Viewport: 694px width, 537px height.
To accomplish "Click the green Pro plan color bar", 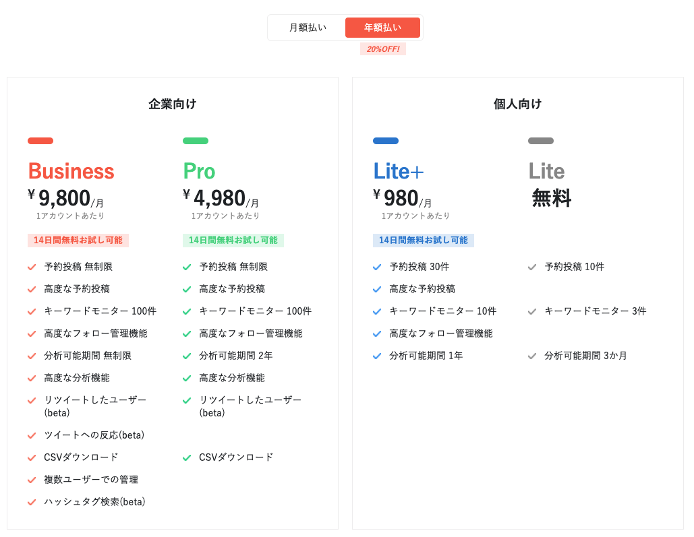I will 196,141.
